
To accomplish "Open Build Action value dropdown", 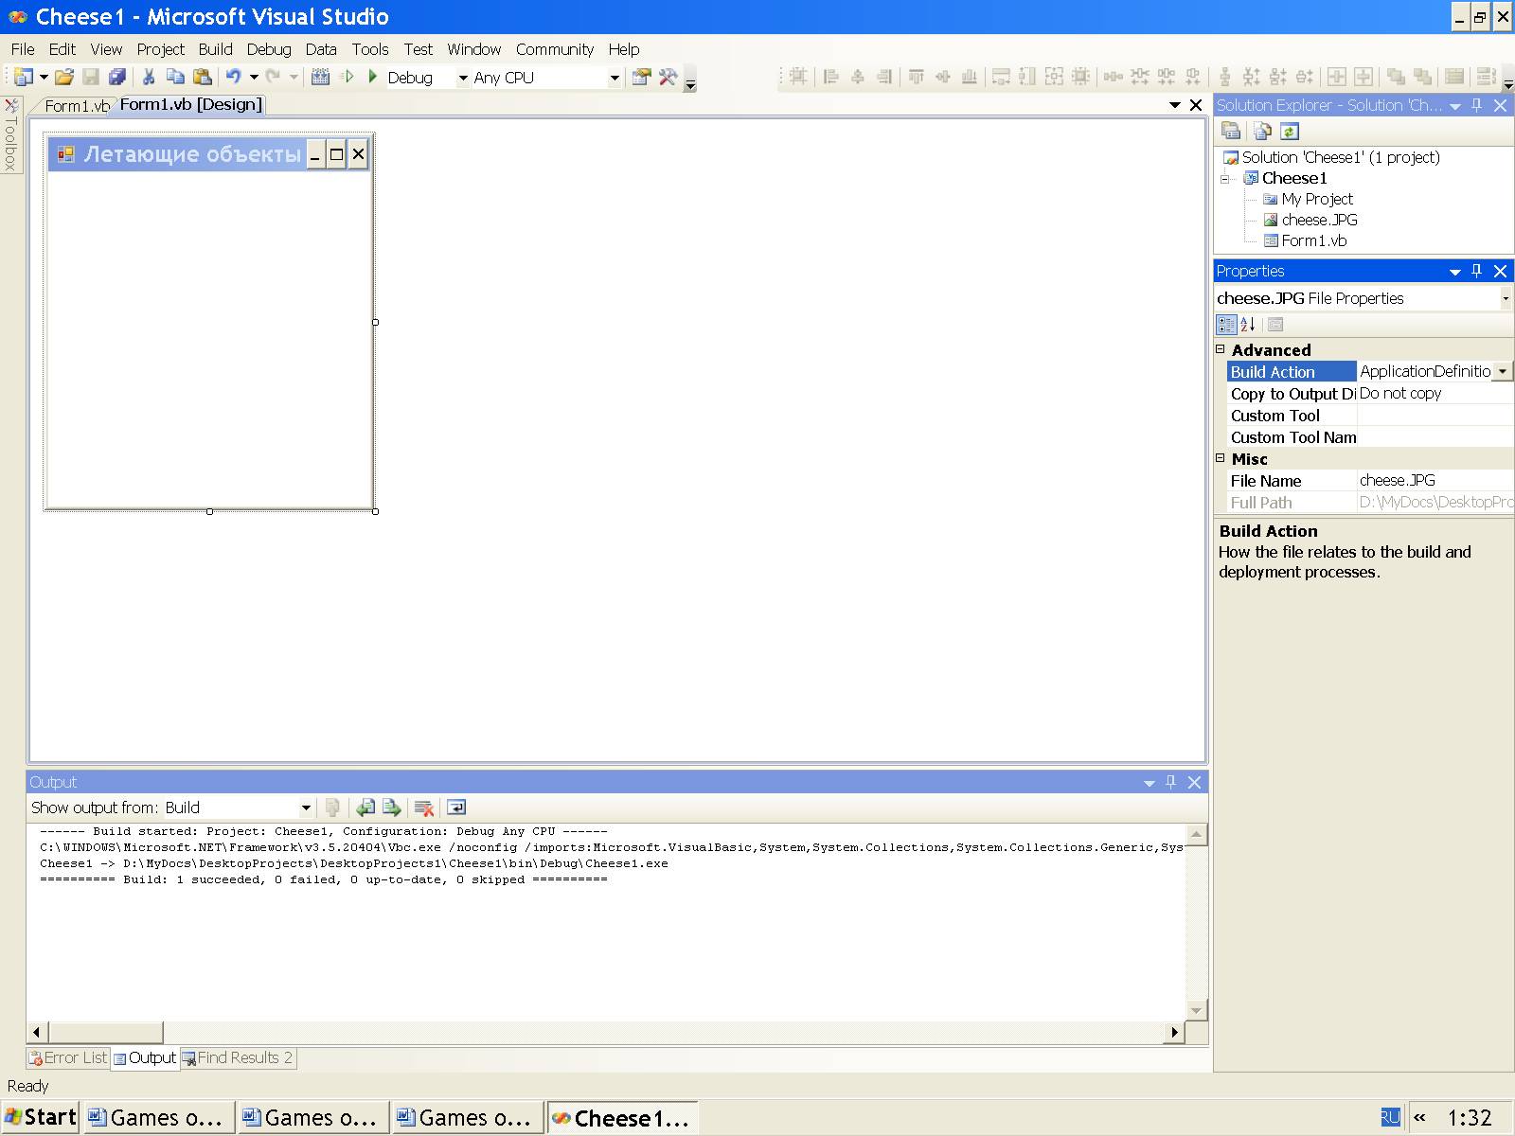I will 1502,372.
